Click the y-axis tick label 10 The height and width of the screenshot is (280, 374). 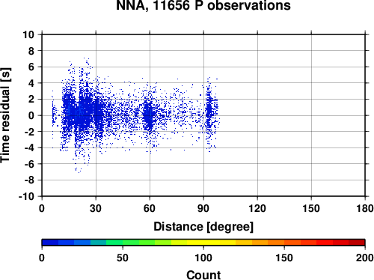click(x=28, y=34)
